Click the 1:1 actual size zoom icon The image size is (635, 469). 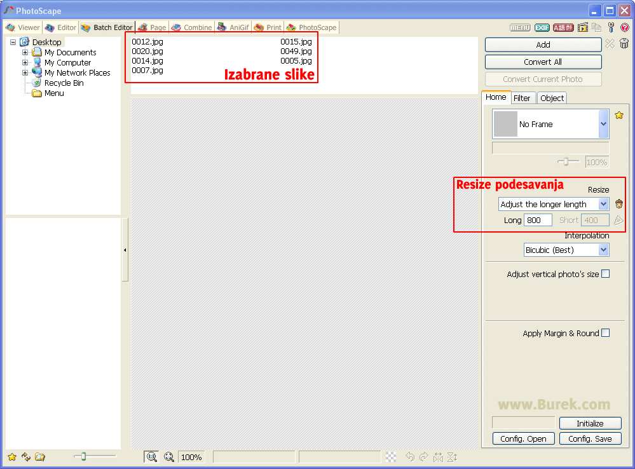coord(151,457)
